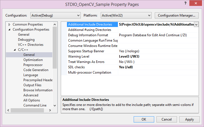Cancel the property page changes

[x=167, y=119]
